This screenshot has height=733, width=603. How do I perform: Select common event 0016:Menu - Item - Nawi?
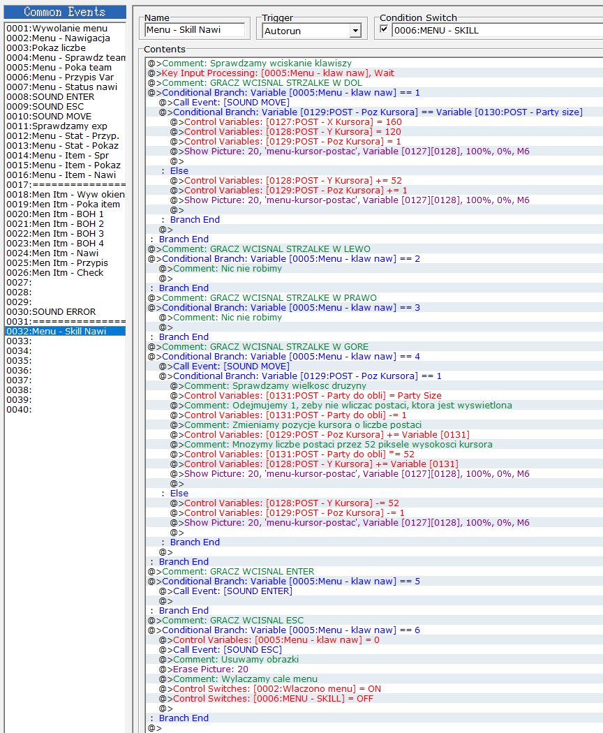65,175
